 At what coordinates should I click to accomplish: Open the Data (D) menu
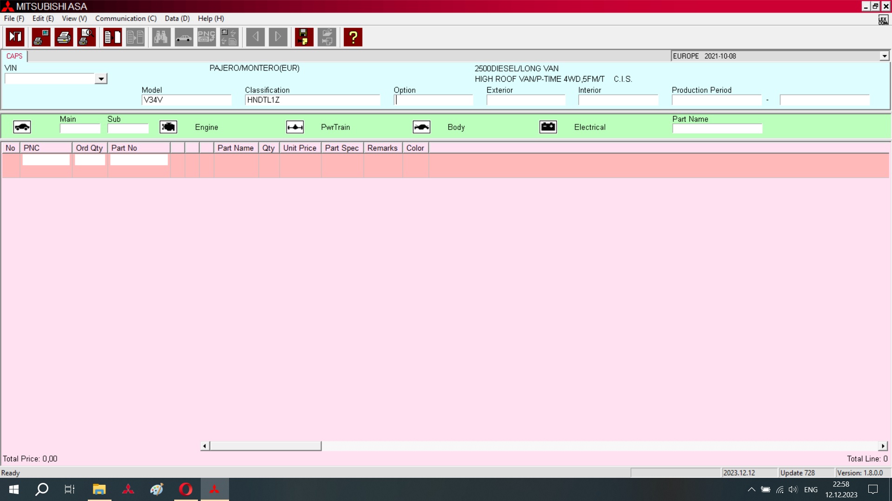[177, 19]
